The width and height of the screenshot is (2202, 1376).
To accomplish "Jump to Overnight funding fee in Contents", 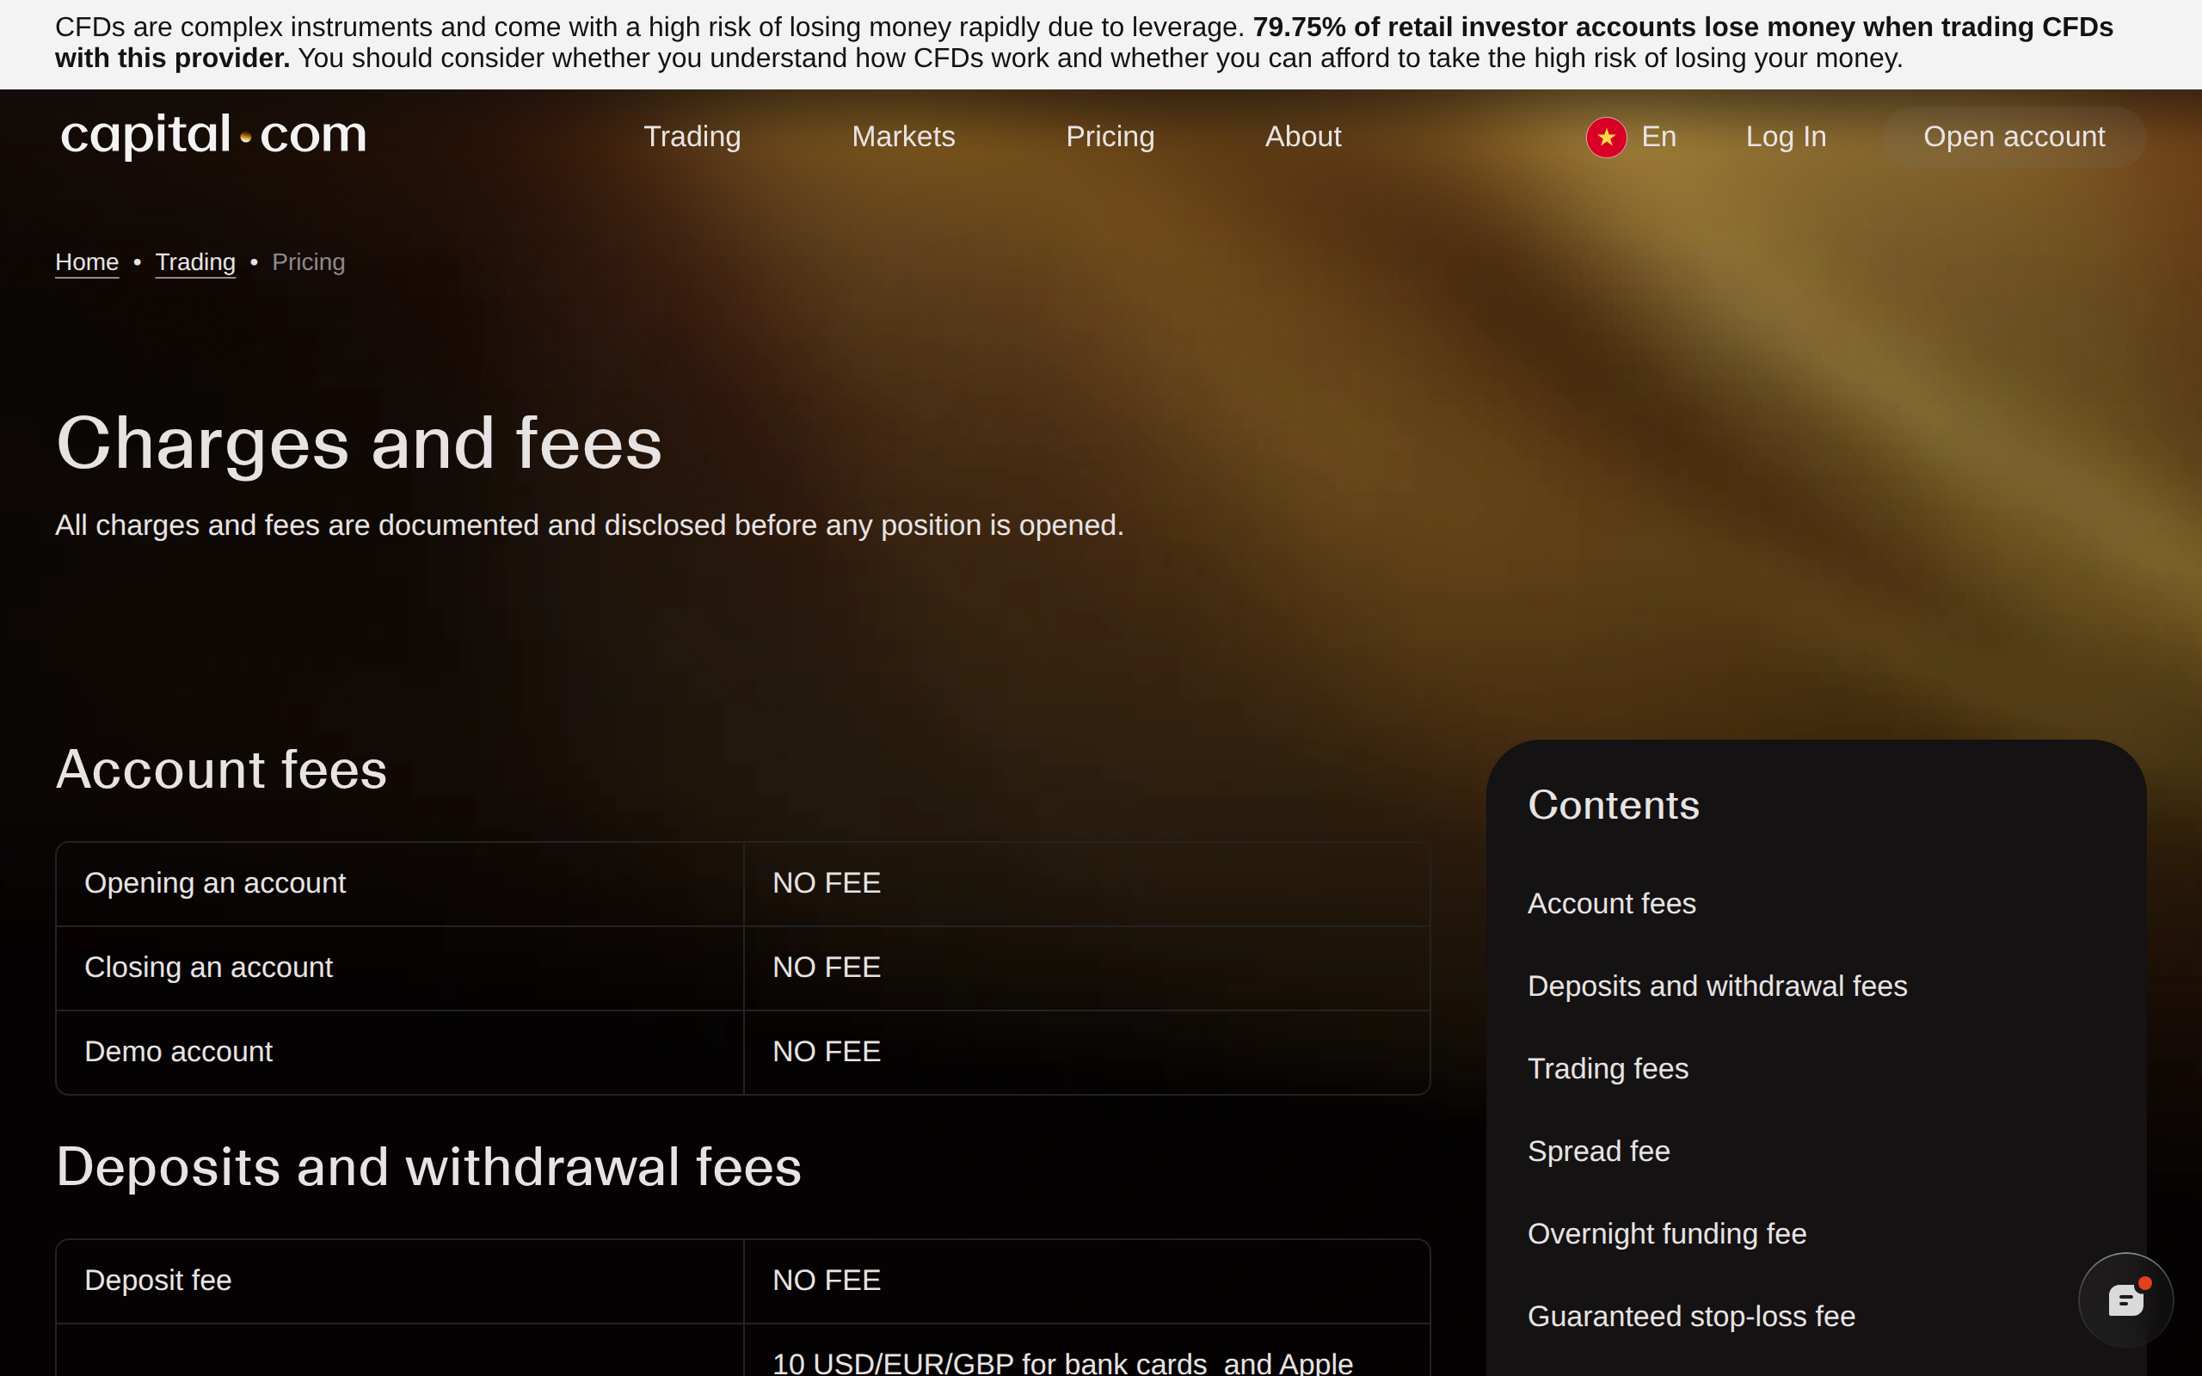I will click(x=1667, y=1234).
